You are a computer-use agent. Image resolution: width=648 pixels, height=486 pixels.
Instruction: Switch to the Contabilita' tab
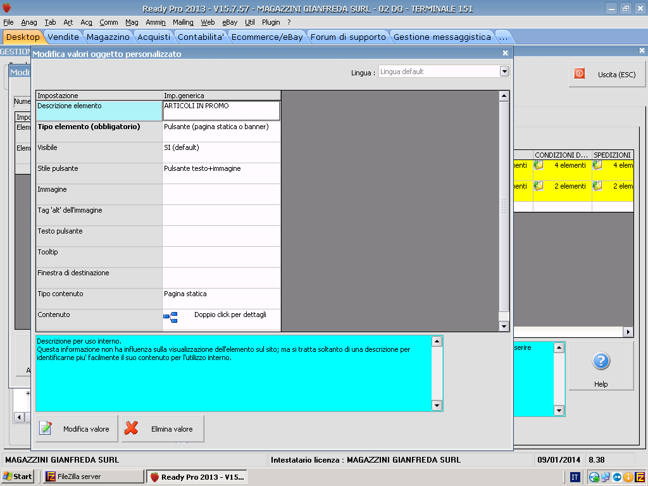[x=201, y=37]
